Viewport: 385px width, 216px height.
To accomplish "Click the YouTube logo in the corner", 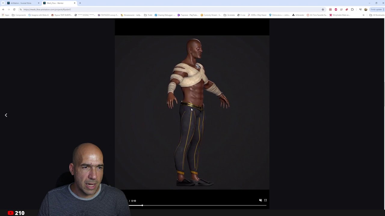I will [x=11, y=213].
